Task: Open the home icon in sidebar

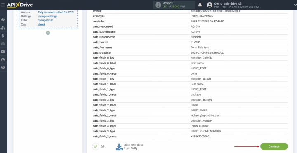Action: click(3, 20)
